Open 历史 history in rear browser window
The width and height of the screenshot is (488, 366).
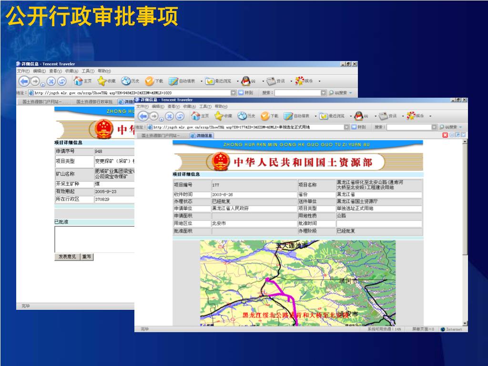pos(130,81)
